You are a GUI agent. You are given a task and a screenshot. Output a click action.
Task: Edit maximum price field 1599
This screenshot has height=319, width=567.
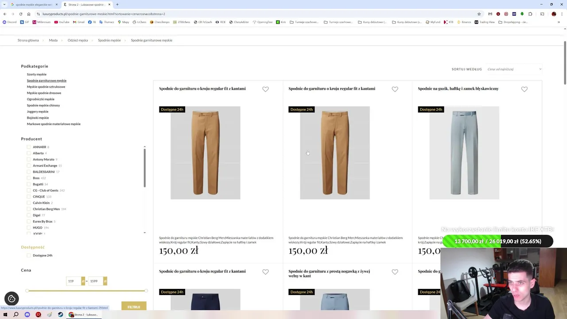coord(96,281)
